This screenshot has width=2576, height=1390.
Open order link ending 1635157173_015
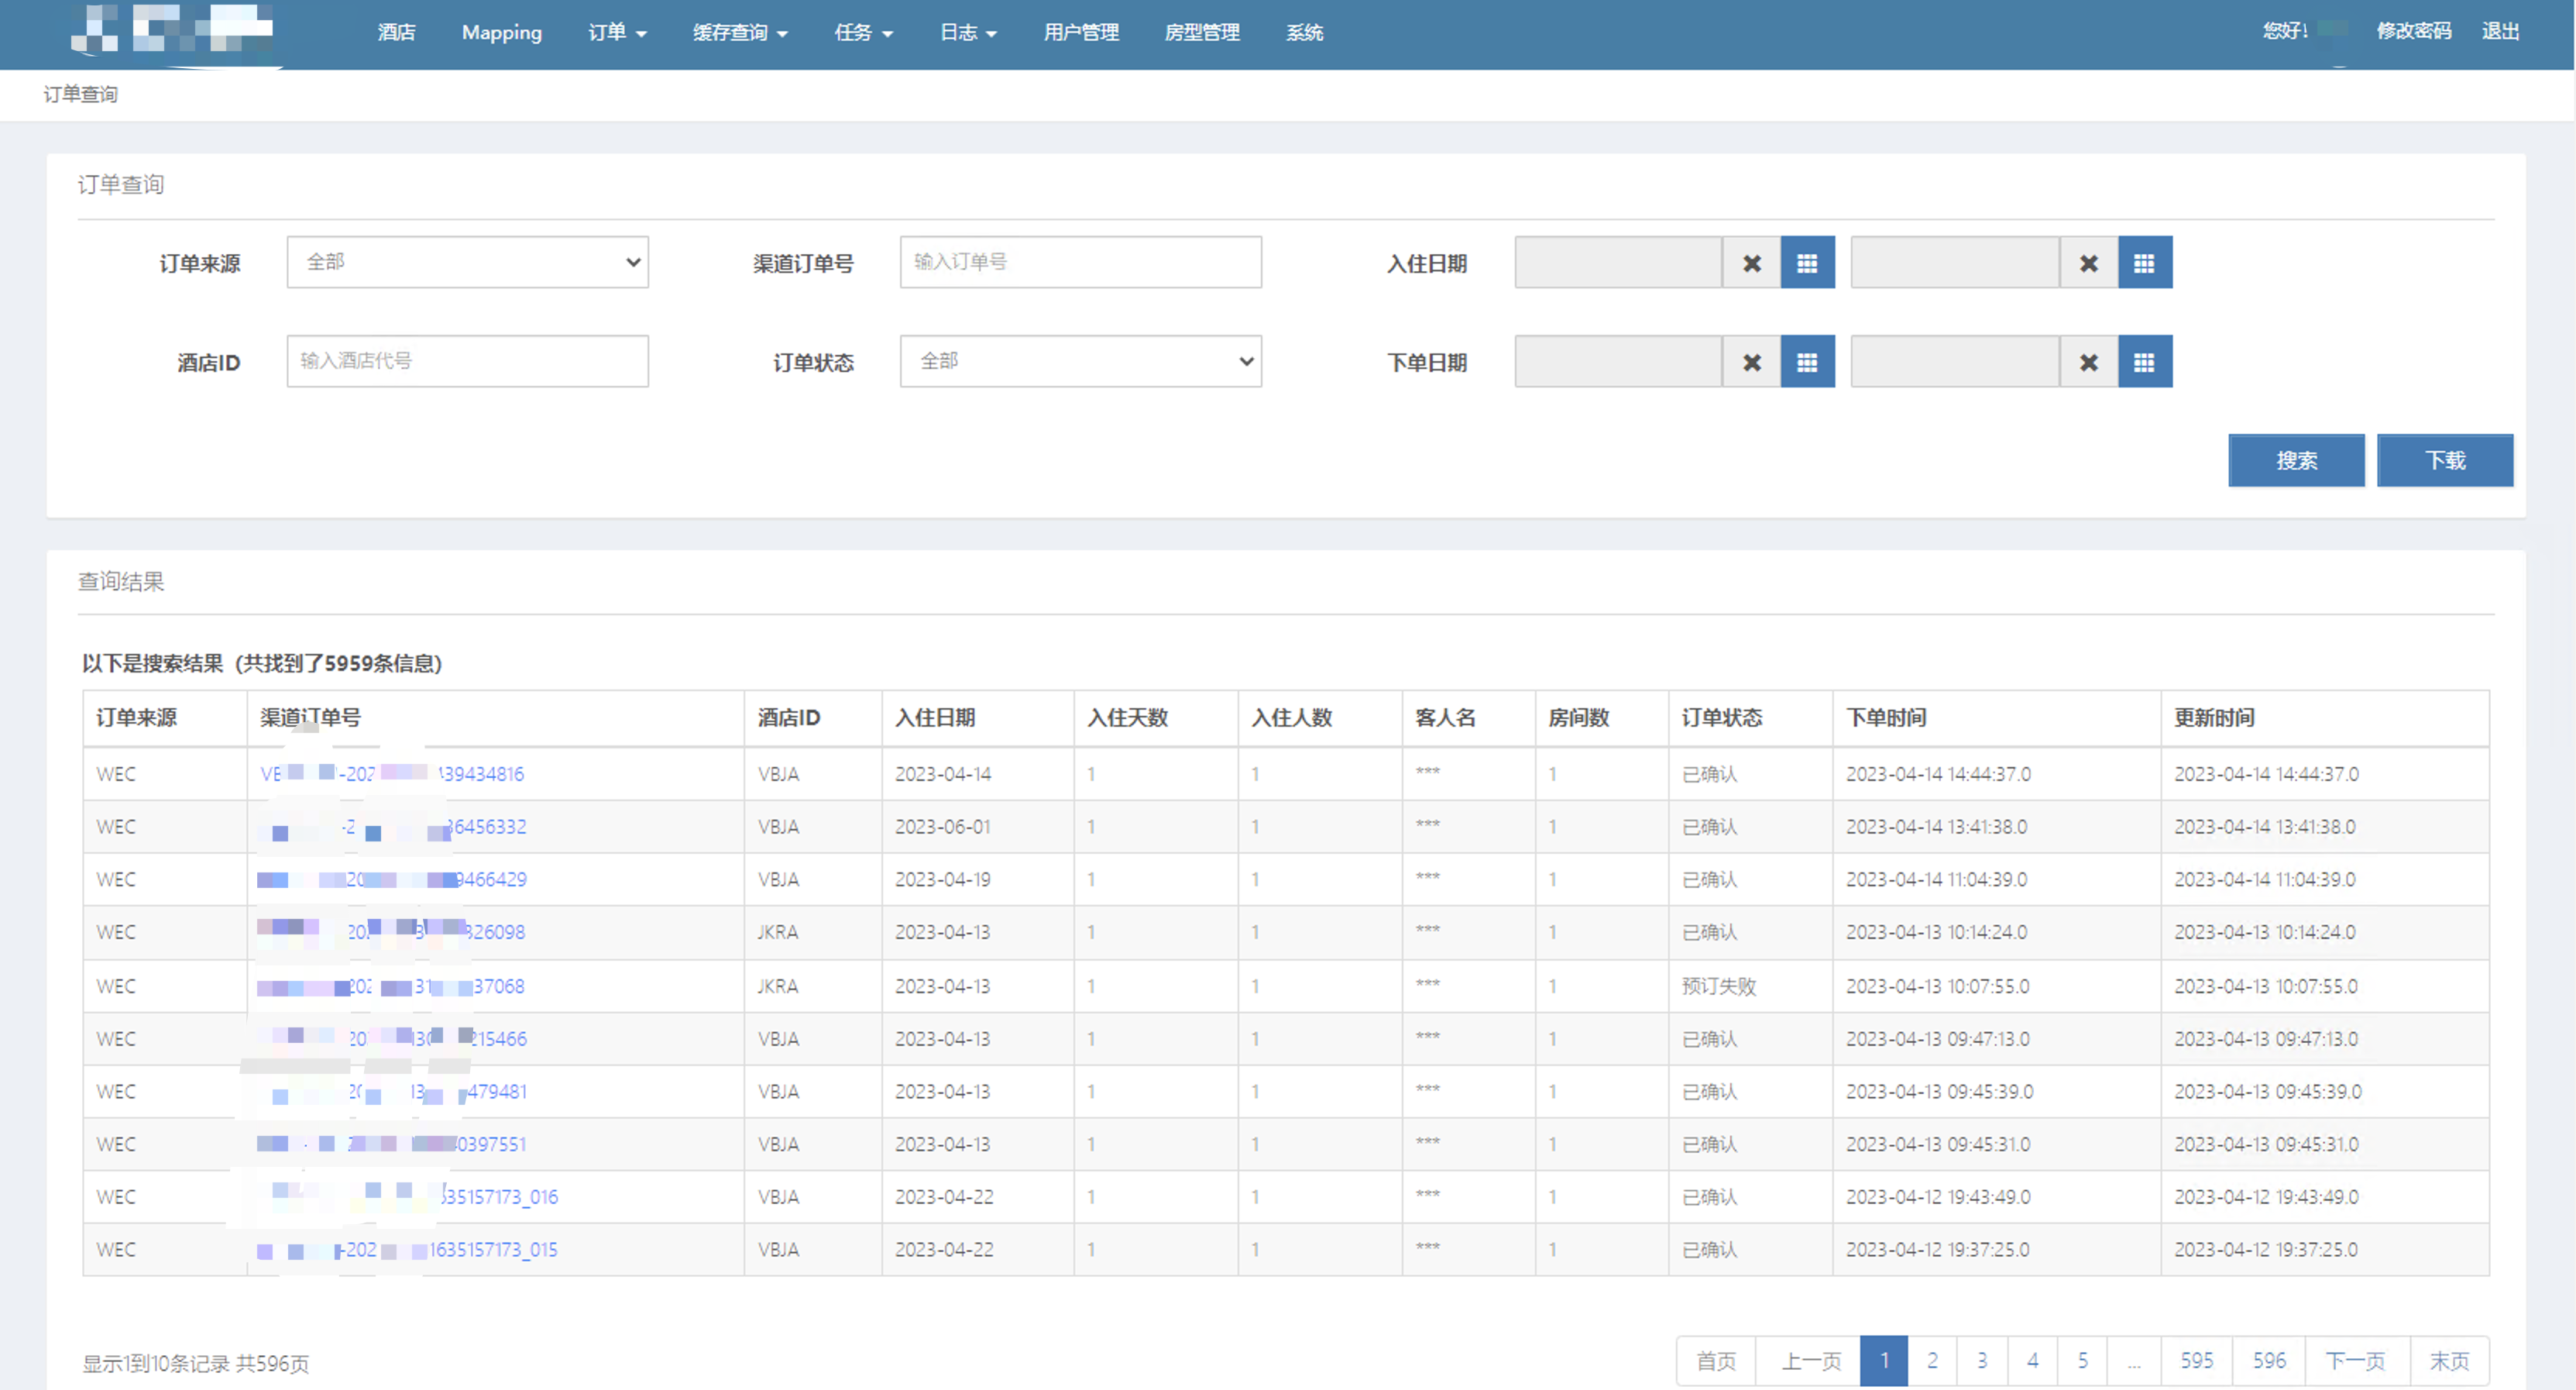[x=408, y=1250]
